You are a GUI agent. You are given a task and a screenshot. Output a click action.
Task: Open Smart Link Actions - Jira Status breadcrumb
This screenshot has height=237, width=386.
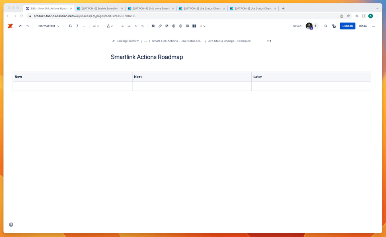177,41
